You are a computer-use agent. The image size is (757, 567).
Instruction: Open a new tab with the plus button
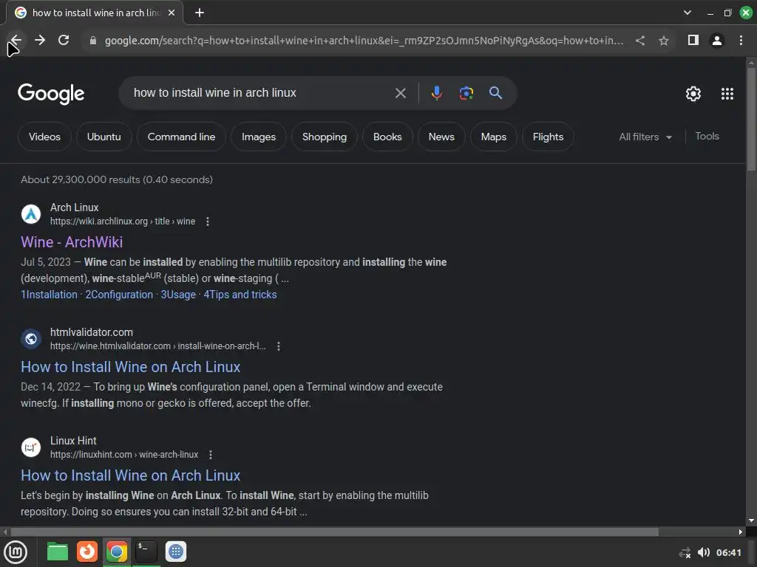click(x=200, y=13)
